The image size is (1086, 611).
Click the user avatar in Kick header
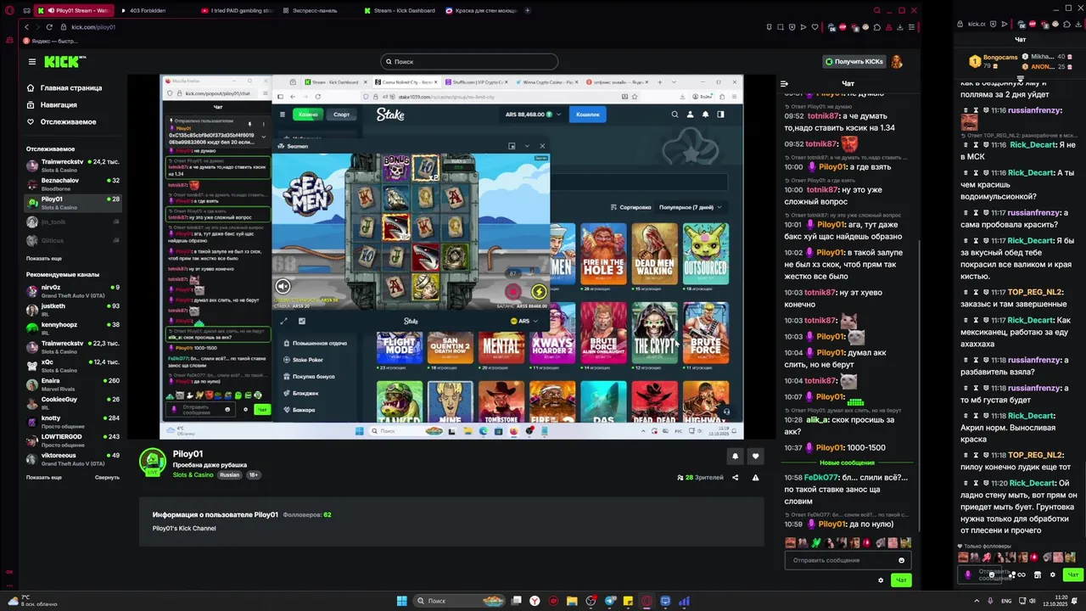coord(897,61)
